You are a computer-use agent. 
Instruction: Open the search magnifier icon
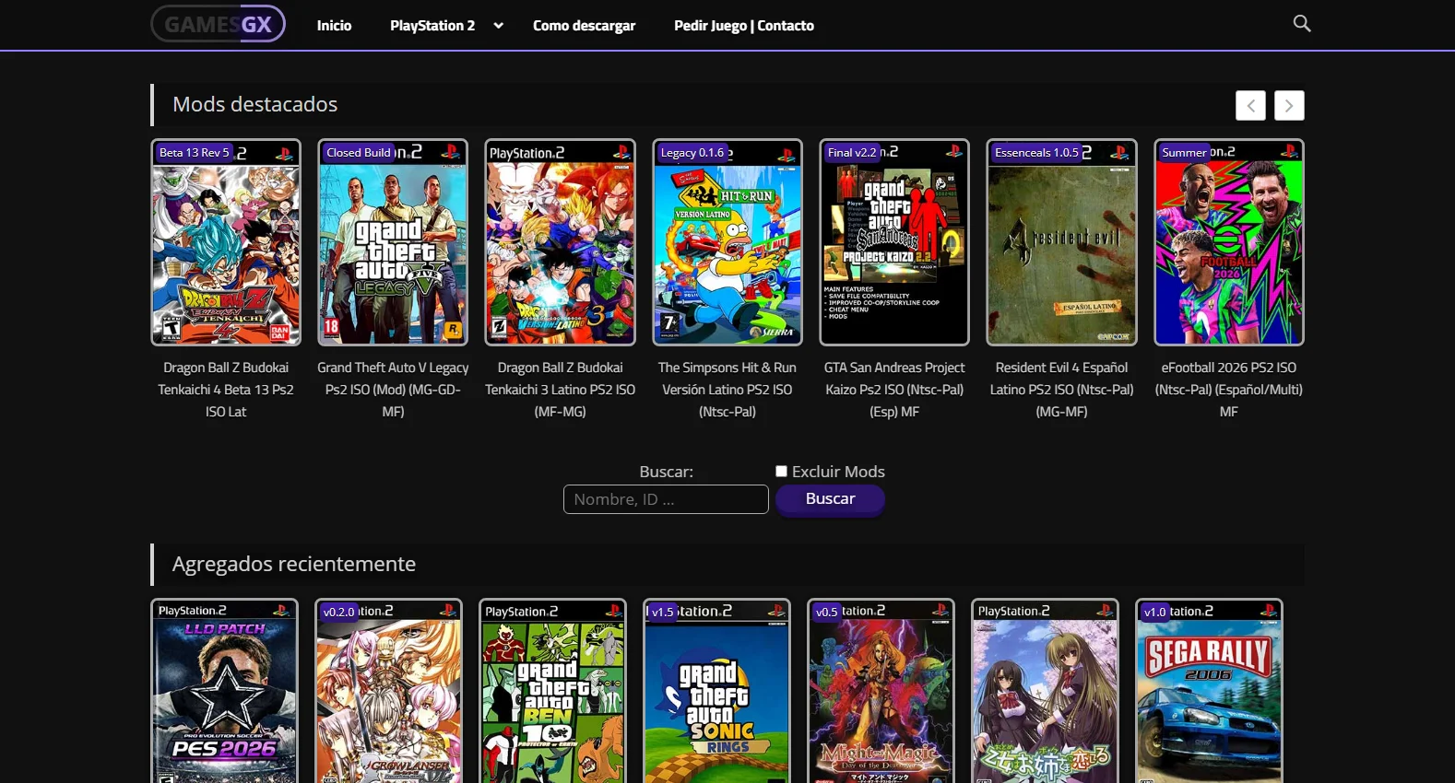[1301, 24]
